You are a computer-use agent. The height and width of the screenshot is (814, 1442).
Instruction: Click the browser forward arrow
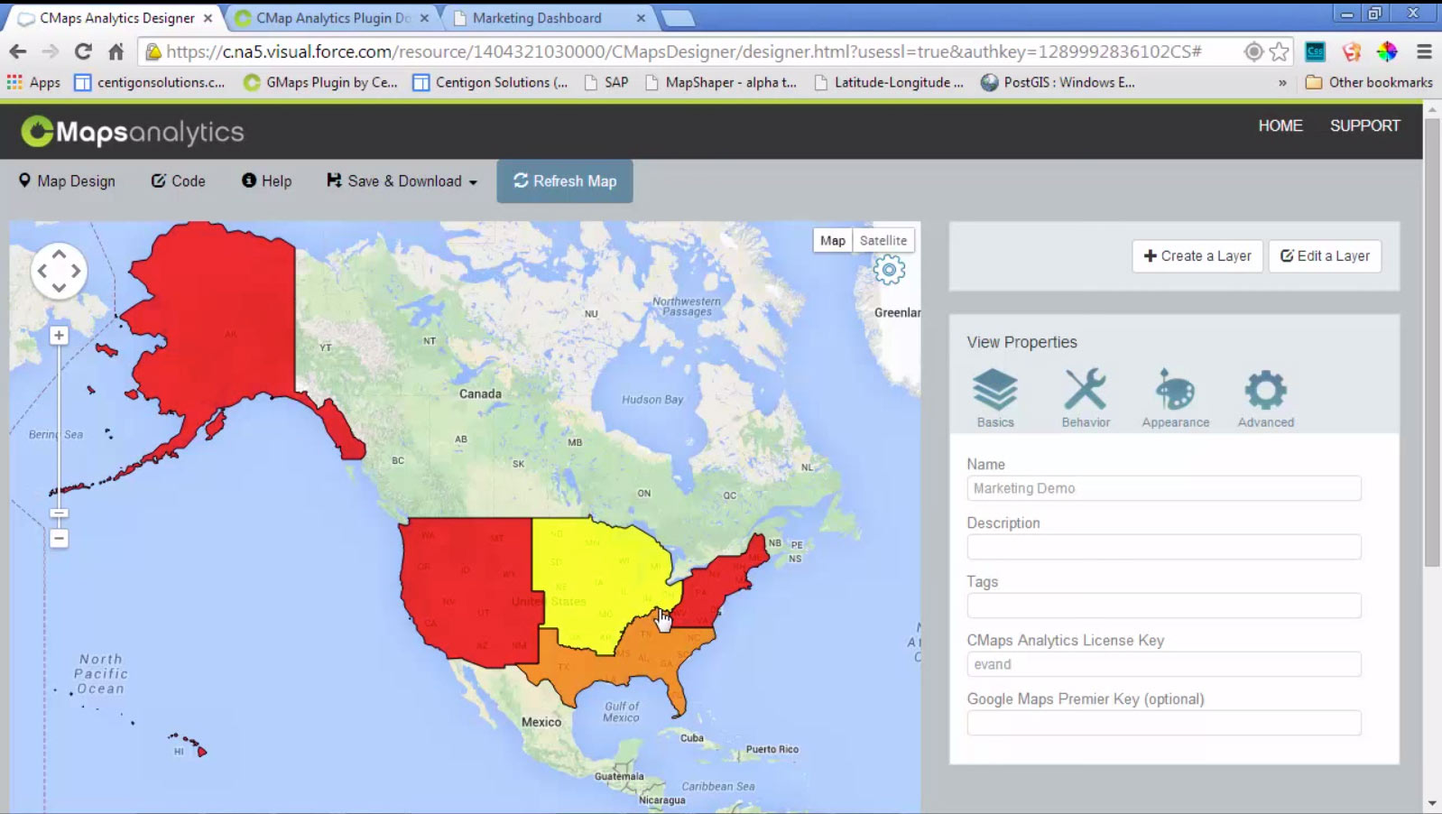(51, 51)
